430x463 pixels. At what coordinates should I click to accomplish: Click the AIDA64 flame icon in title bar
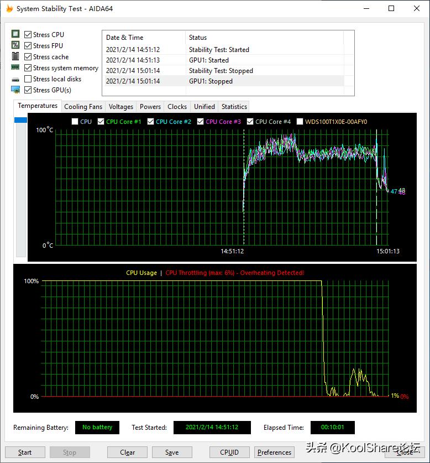(9, 9)
